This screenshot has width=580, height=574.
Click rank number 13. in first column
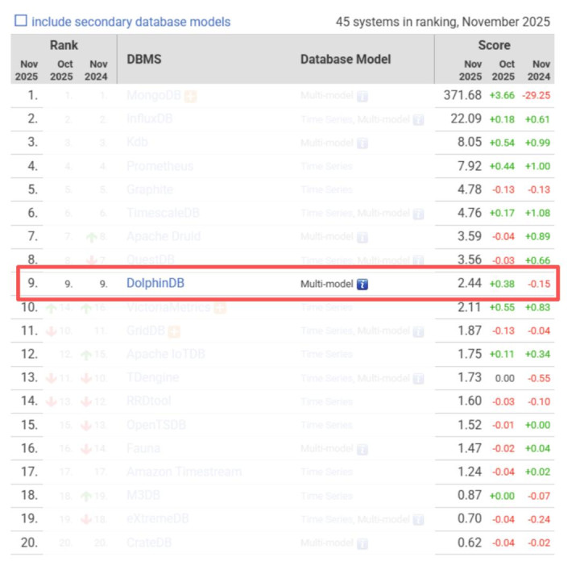[29, 377]
